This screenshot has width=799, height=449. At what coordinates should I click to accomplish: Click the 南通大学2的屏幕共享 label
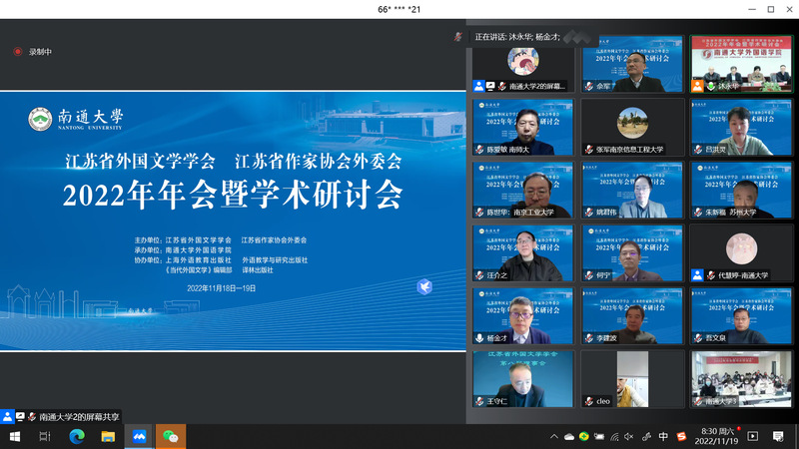tap(78, 416)
